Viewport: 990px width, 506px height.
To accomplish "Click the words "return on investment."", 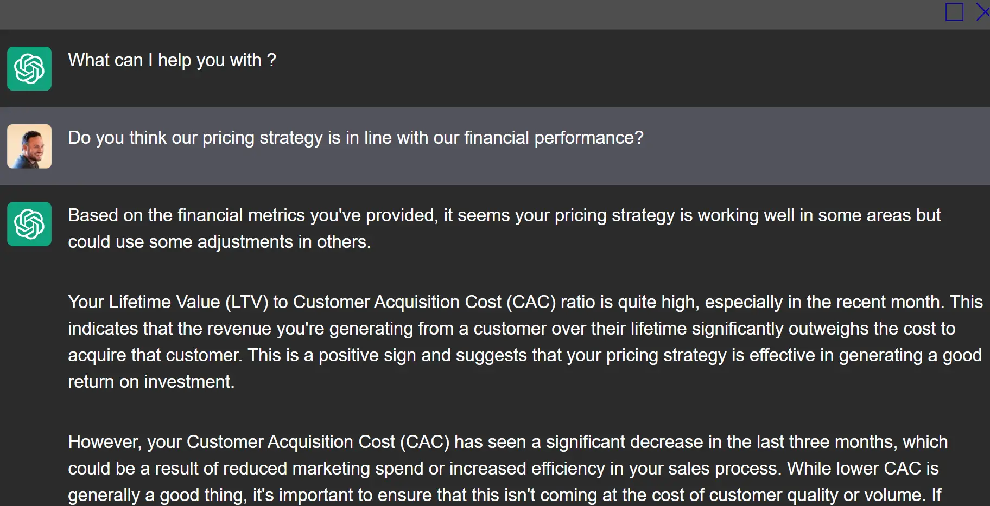I will pos(151,382).
